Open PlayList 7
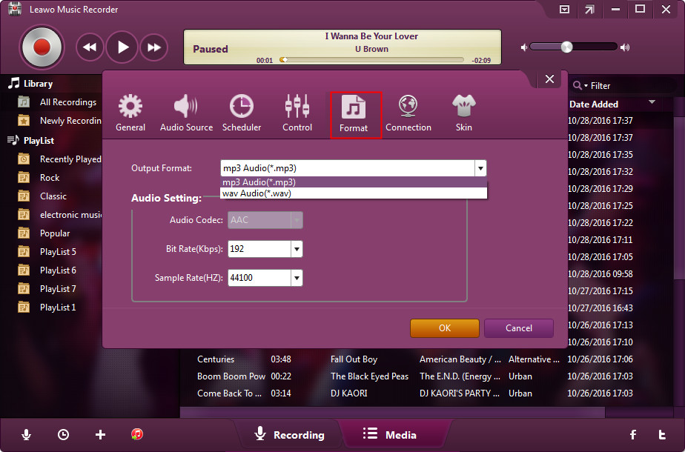685x452 pixels. (59, 289)
